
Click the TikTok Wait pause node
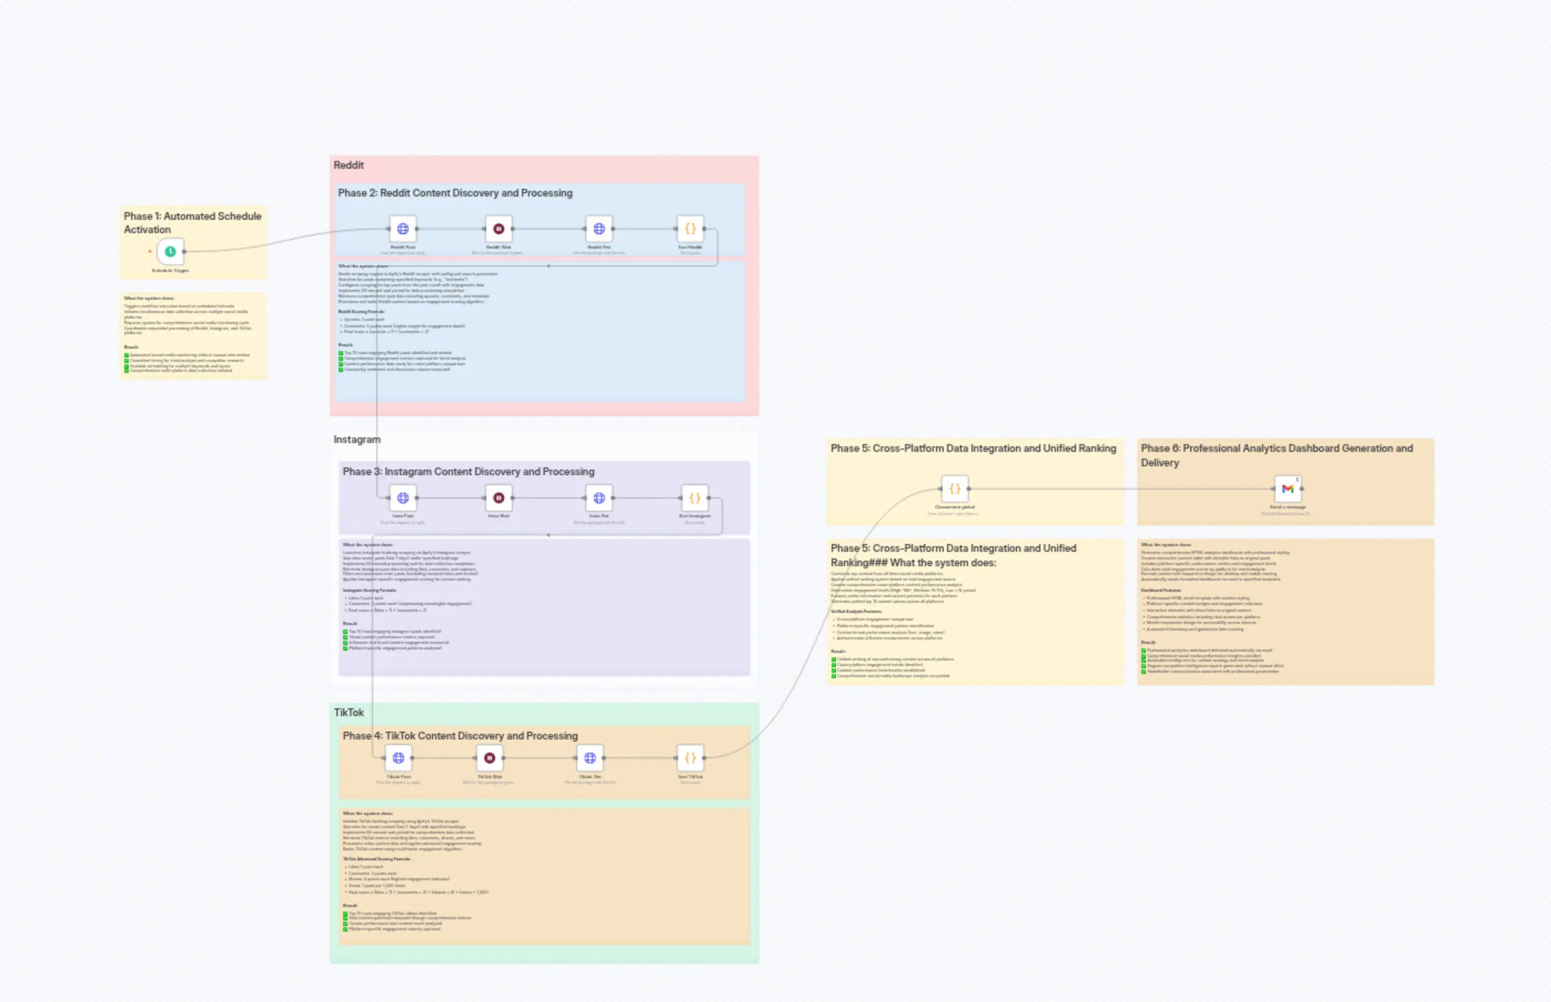pyautogui.click(x=489, y=757)
